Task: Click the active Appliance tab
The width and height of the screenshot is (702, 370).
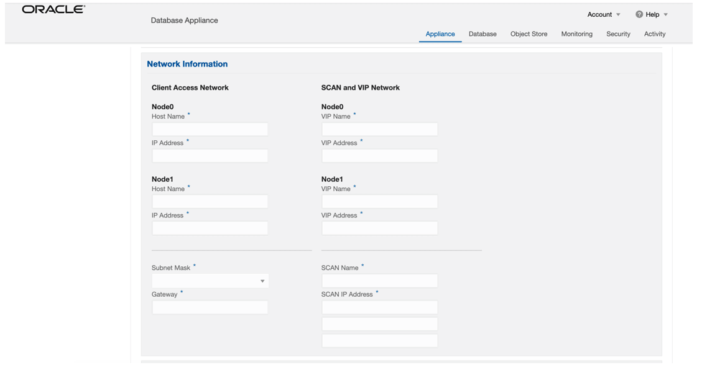Action: click(440, 34)
